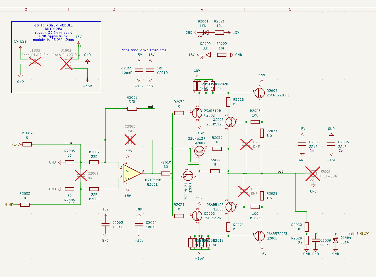
Task: Select the Q2001 transistor symbol
Action: [188, 176]
